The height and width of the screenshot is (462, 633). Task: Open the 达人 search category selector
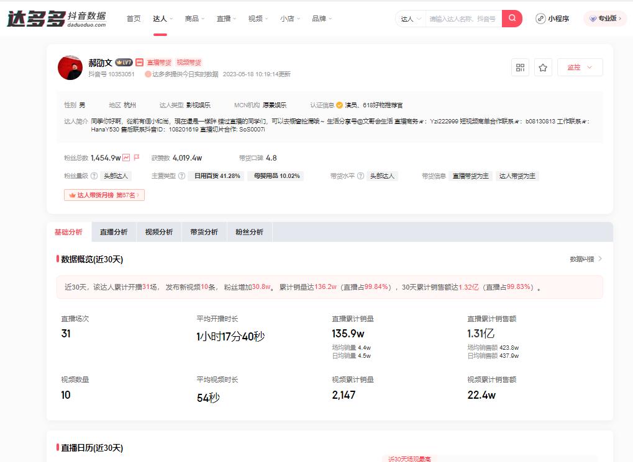pos(410,19)
